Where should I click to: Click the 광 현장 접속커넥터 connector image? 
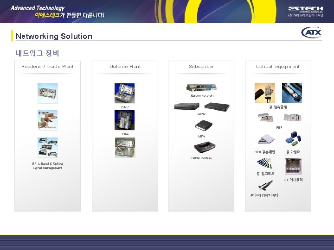coord(266,185)
